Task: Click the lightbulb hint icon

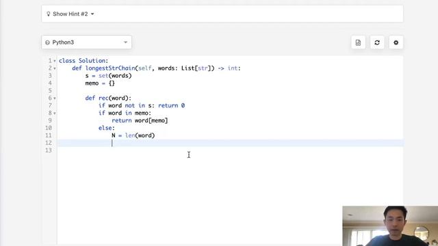Action: click(49, 14)
